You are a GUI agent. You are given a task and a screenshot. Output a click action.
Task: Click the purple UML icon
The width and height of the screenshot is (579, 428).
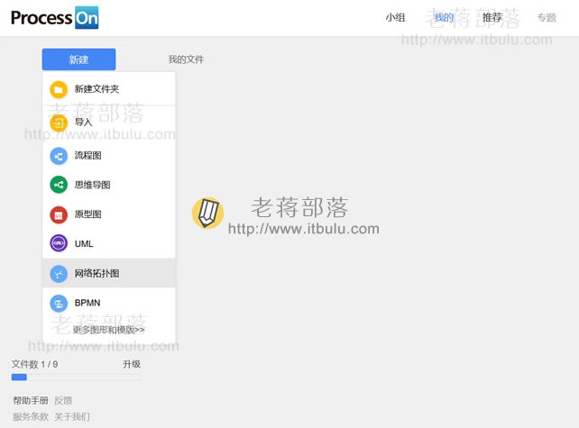[59, 243]
